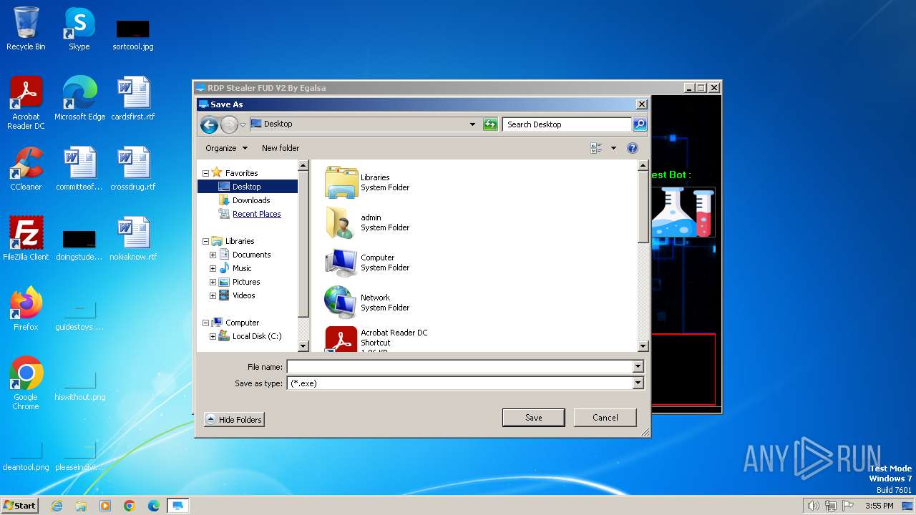This screenshot has width=916, height=515.
Task: Select Libraries system folder icon
Action: pyautogui.click(x=341, y=182)
